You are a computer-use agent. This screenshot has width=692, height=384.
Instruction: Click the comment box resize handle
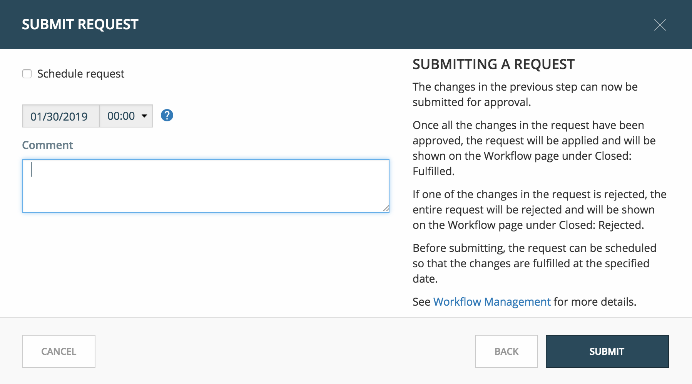click(x=386, y=209)
